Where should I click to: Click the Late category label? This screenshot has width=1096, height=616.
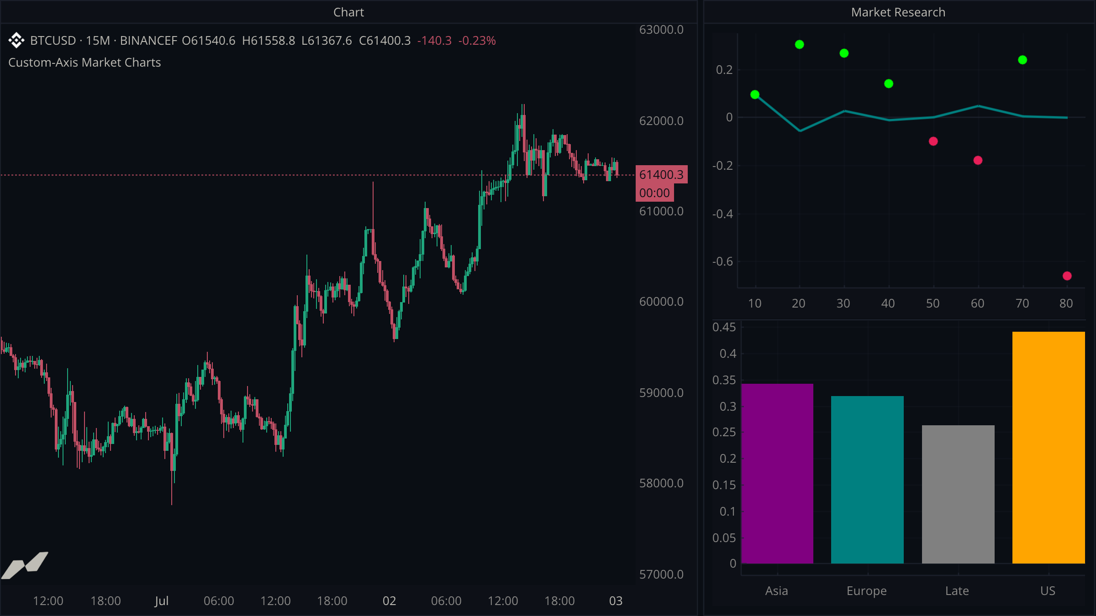point(957,591)
